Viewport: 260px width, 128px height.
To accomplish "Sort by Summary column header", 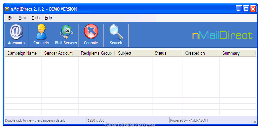I will 238,53.
